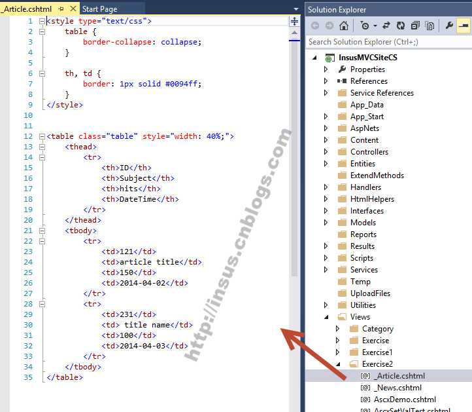472x412 pixels.
Task: Click the Results folder icon
Action: tap(342, 246)
